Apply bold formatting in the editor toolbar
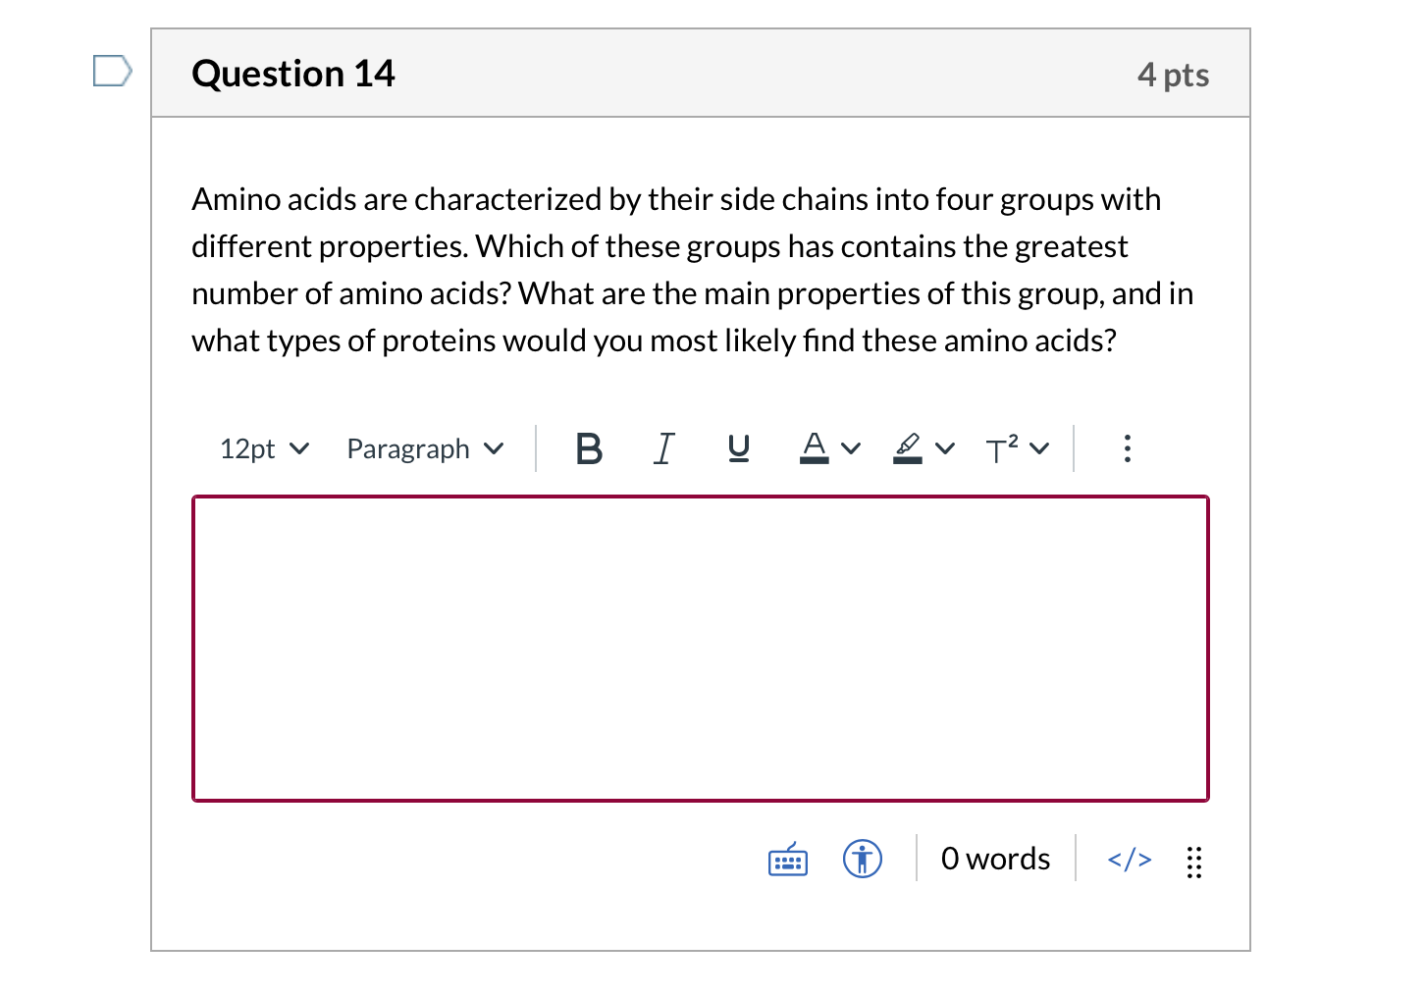This screenshot has height=995, width=1425. click(589, 448)
